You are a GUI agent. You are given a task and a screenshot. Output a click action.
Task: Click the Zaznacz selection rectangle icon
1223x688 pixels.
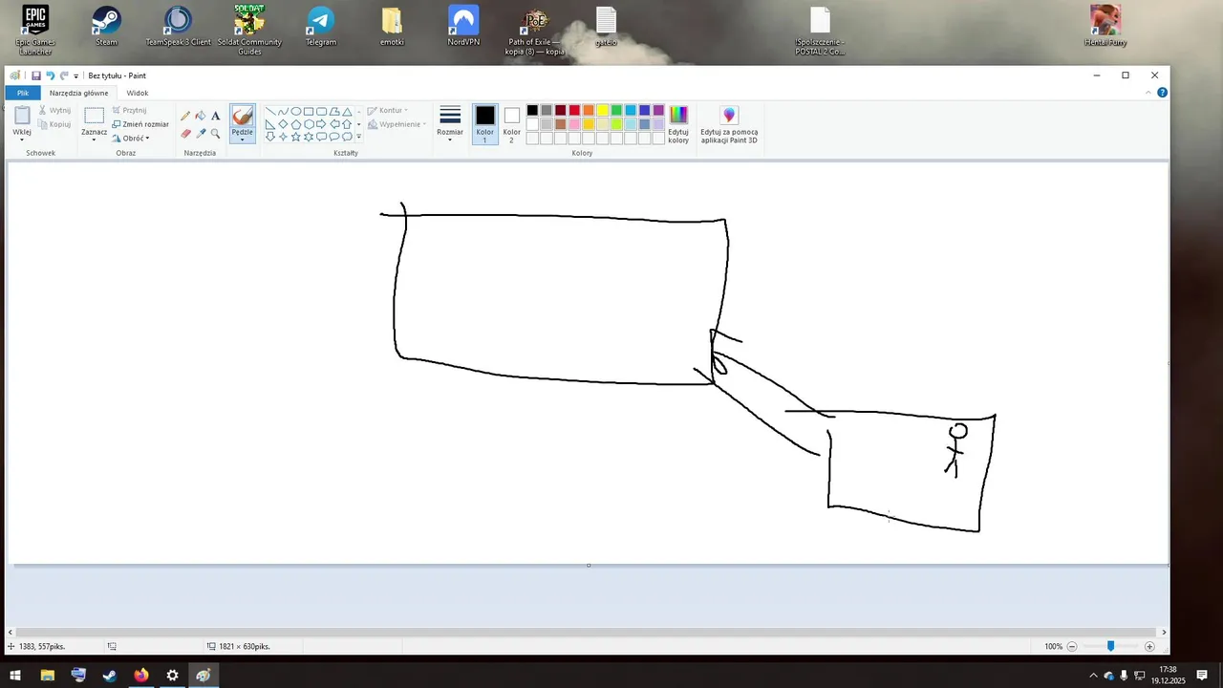coord(94,116)
